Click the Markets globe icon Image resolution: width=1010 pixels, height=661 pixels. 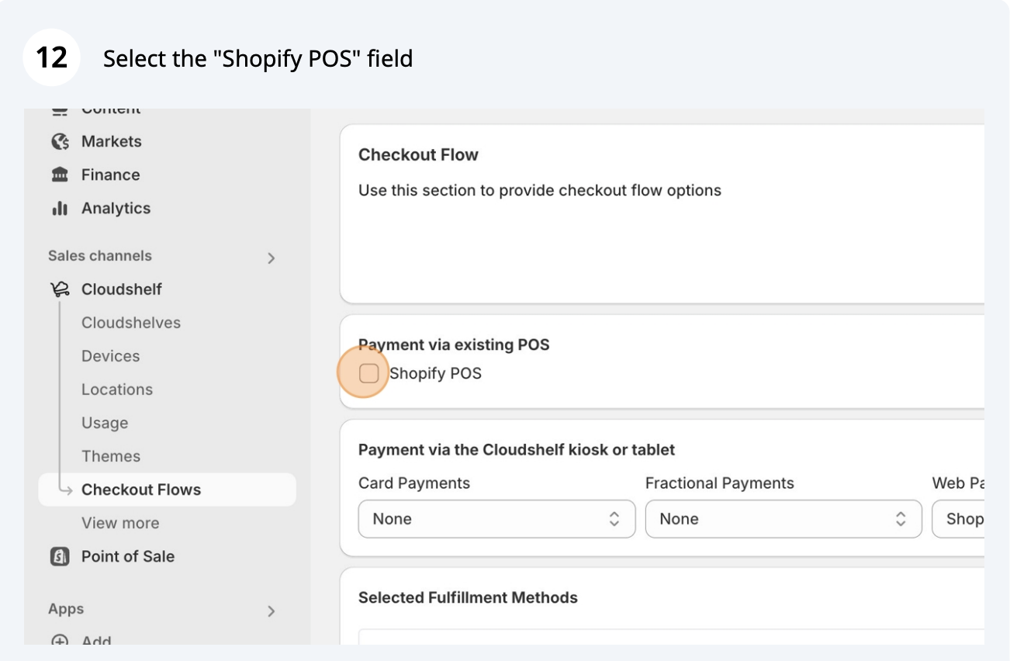[60, 142]
